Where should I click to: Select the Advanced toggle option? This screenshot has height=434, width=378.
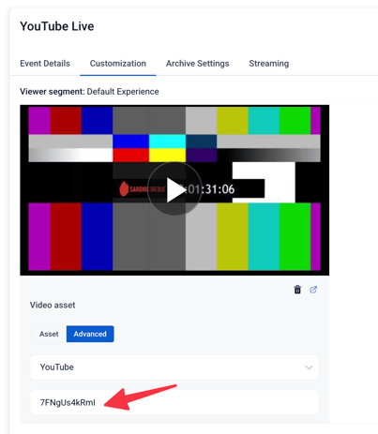coord(90,334)
